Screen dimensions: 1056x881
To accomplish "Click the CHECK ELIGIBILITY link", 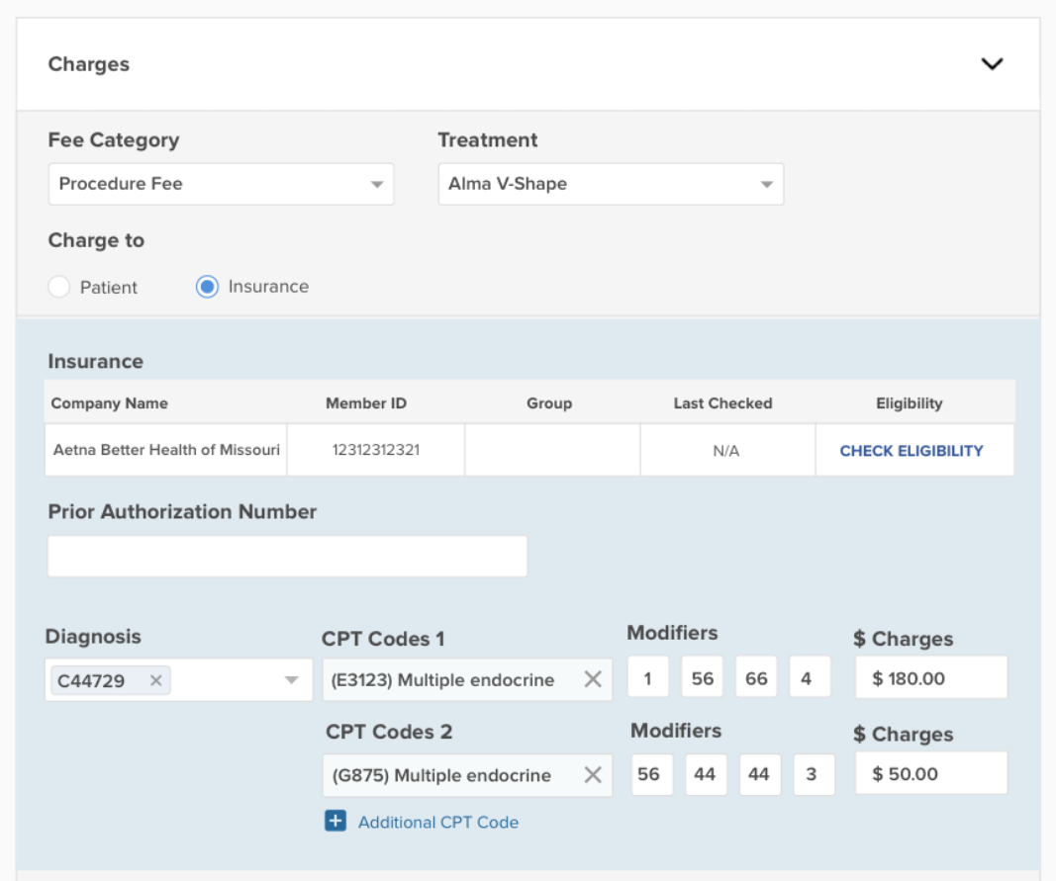I will (x=912, y=451).
